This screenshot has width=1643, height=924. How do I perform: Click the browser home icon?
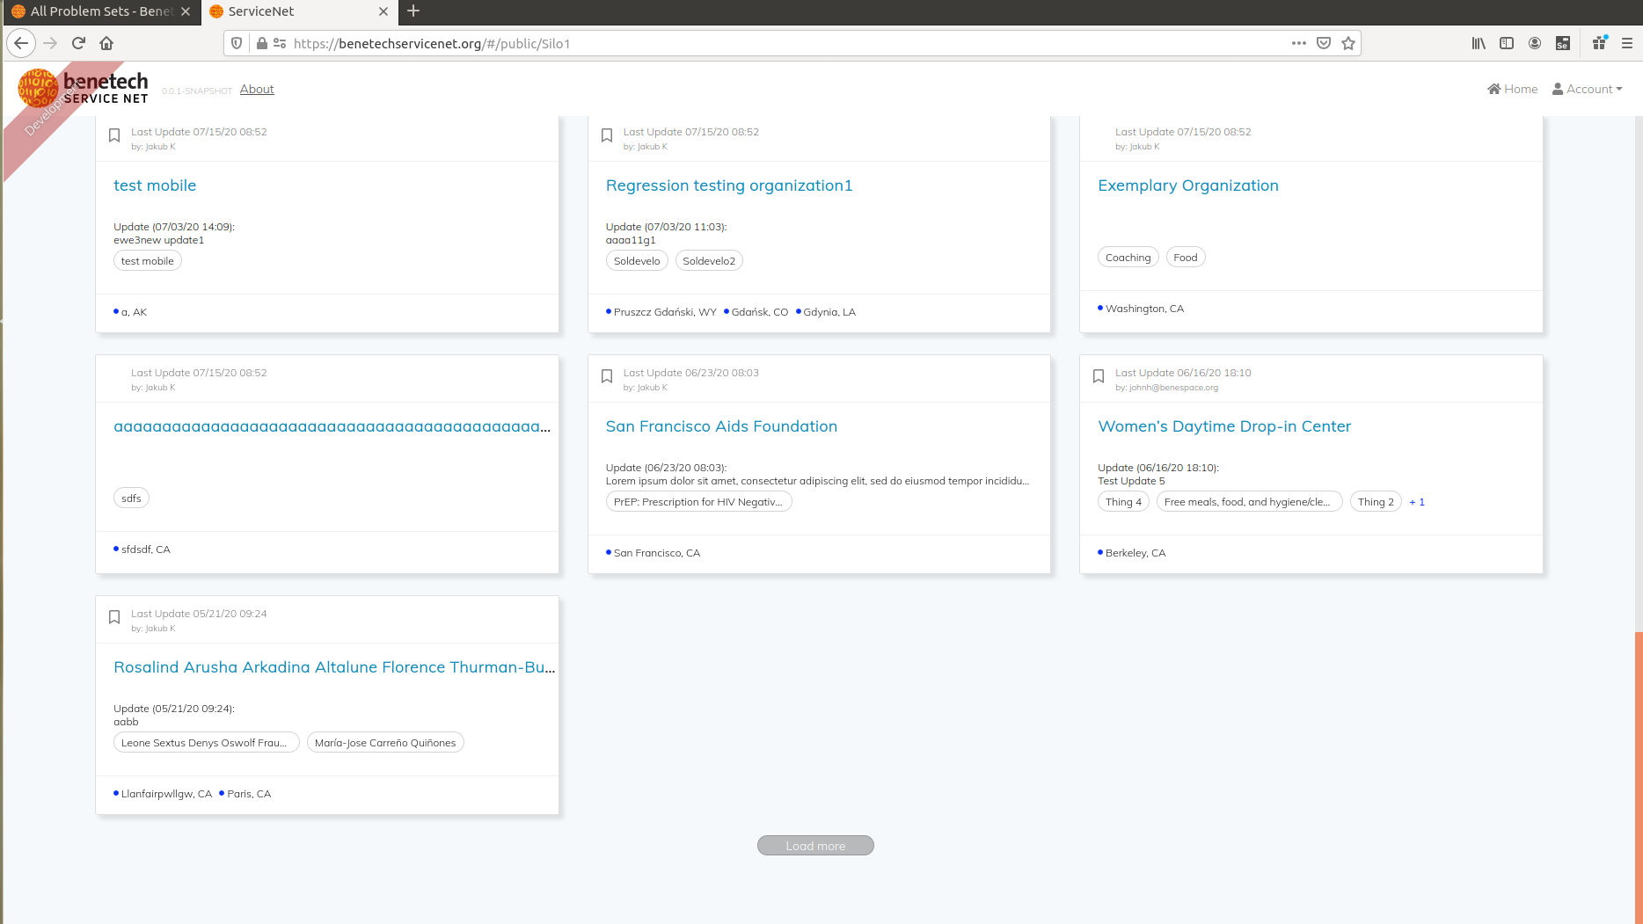[x=106, y=42]
